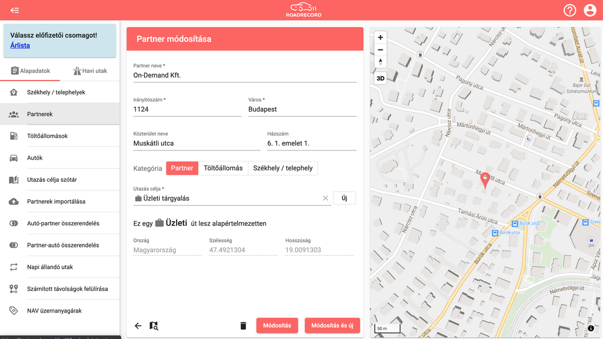Open the Árlista link
This screenshot has width=603, height=339.
coord(20,45)
